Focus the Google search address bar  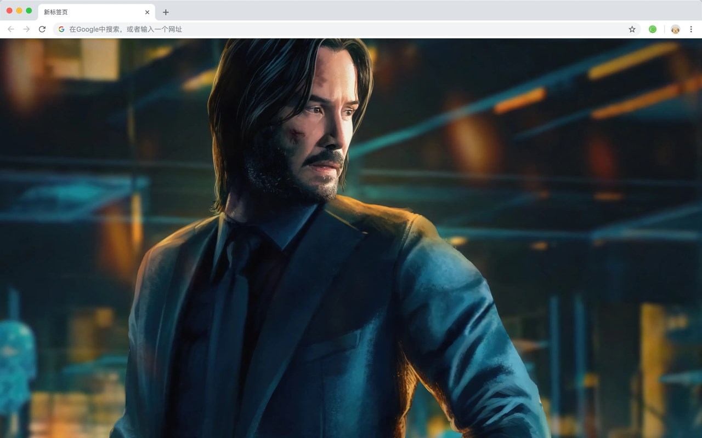tap(347, 29)
